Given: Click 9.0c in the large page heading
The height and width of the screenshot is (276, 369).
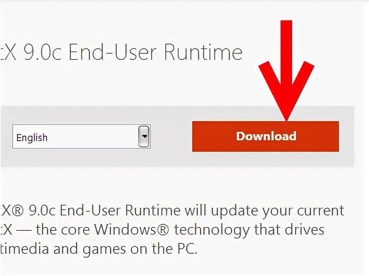Looking at the screenshot, I should (x=43, y=52).
